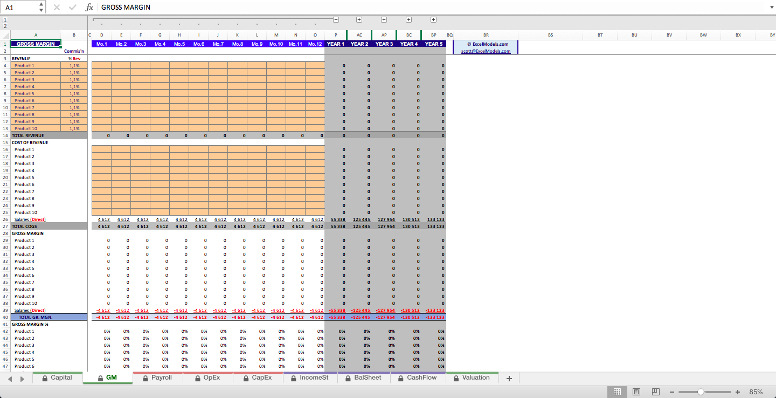Zoom in with the plus button

click(738, 392)
